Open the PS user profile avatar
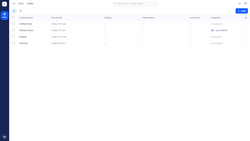 (x=245, y=4)
